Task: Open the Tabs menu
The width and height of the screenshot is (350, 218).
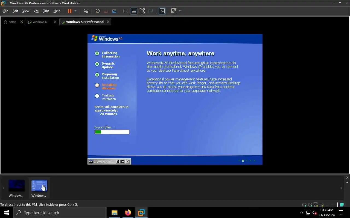Action: pos(46,11)
